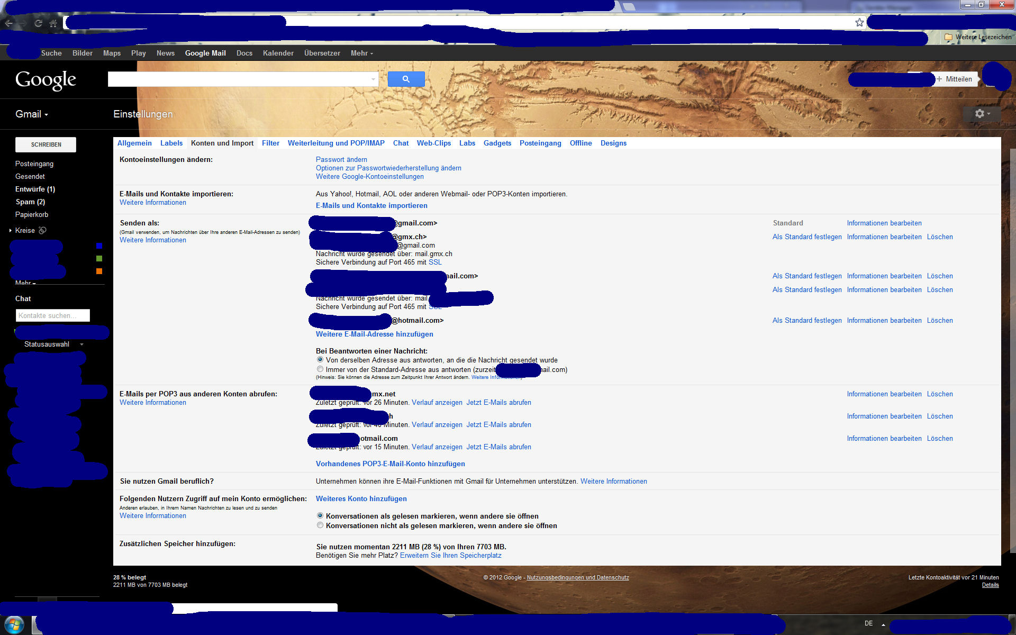
Task: Click Übersetzer in top navigation bar
Action: click(322, 53)
